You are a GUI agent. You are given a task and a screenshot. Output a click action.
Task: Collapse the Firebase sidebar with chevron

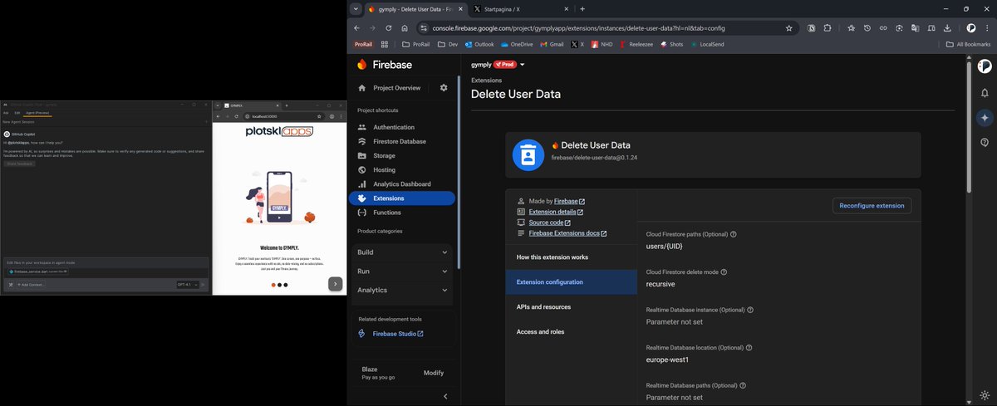(x=444, y=396)
